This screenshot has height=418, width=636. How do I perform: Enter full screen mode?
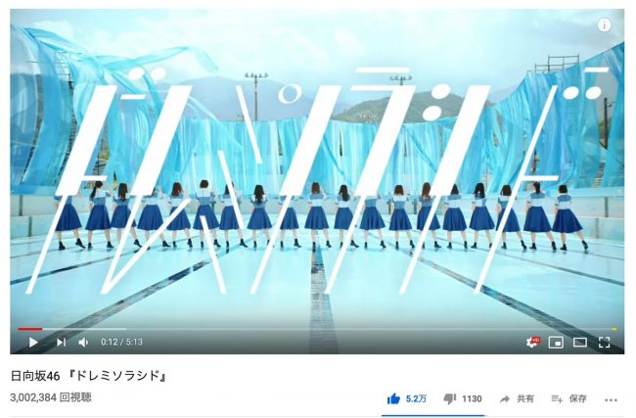point(605,343)
